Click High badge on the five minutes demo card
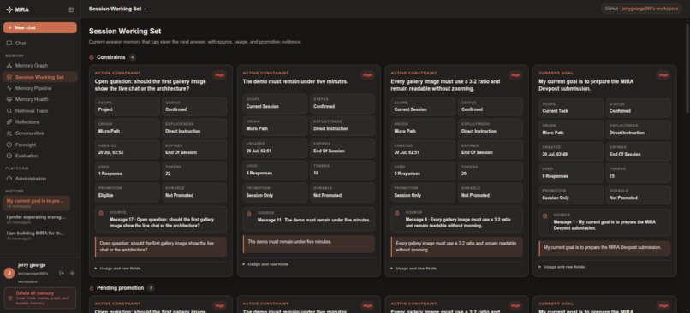This screenshot has width=690, height=313. (367, 75)
